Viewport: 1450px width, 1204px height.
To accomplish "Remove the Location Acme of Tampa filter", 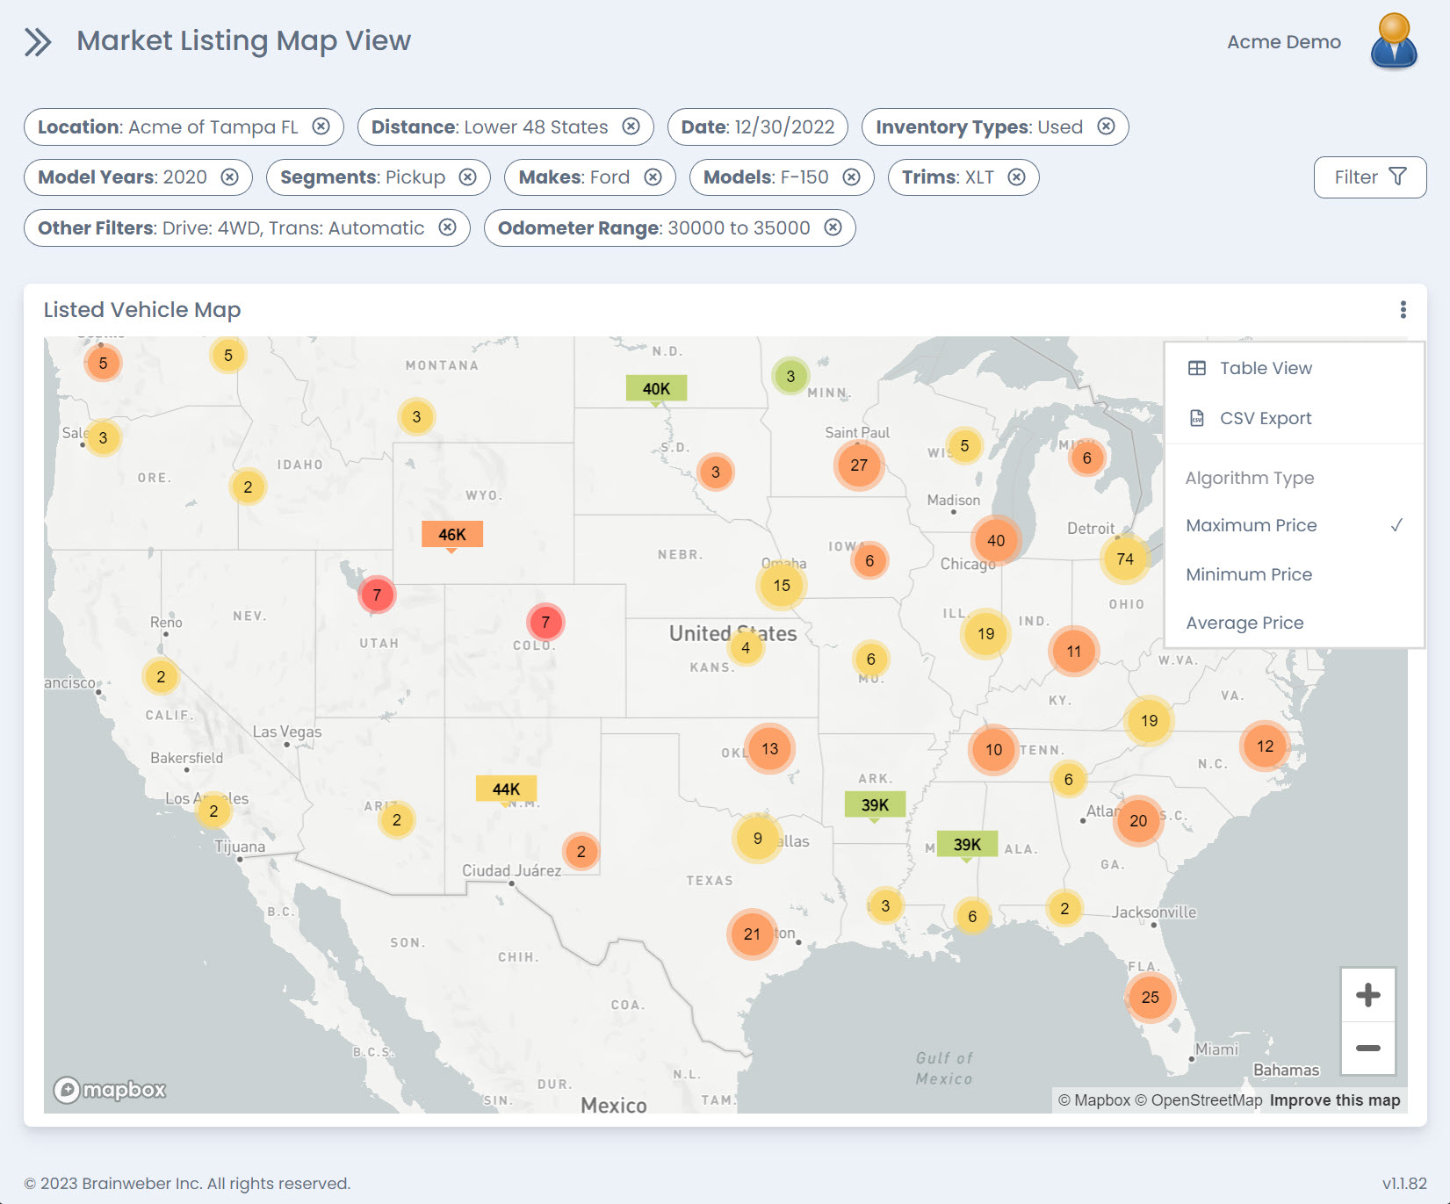I will (321, 126).
